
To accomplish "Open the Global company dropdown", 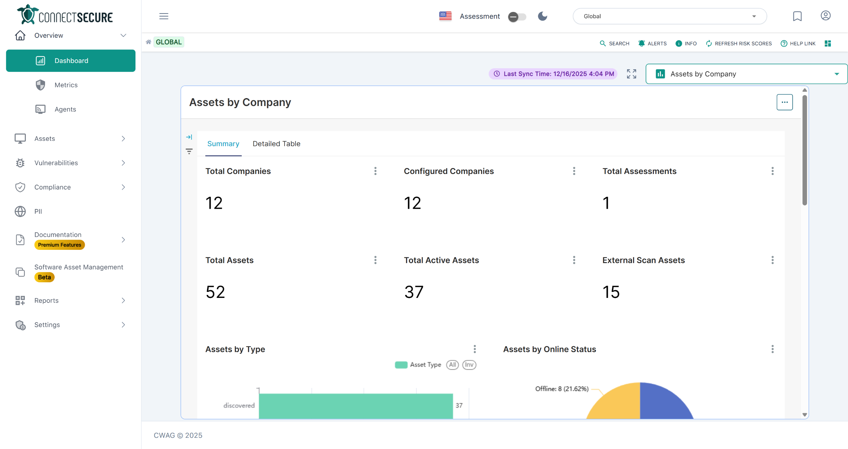I will (669, 16).
